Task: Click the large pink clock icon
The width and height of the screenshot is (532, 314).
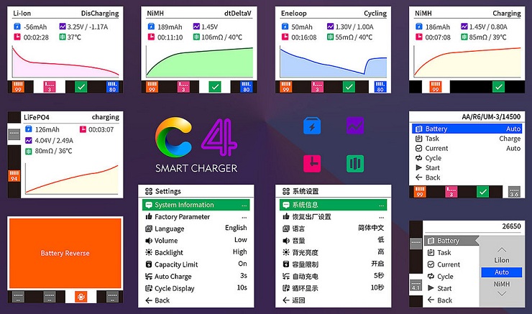Action: pos(312,163)
